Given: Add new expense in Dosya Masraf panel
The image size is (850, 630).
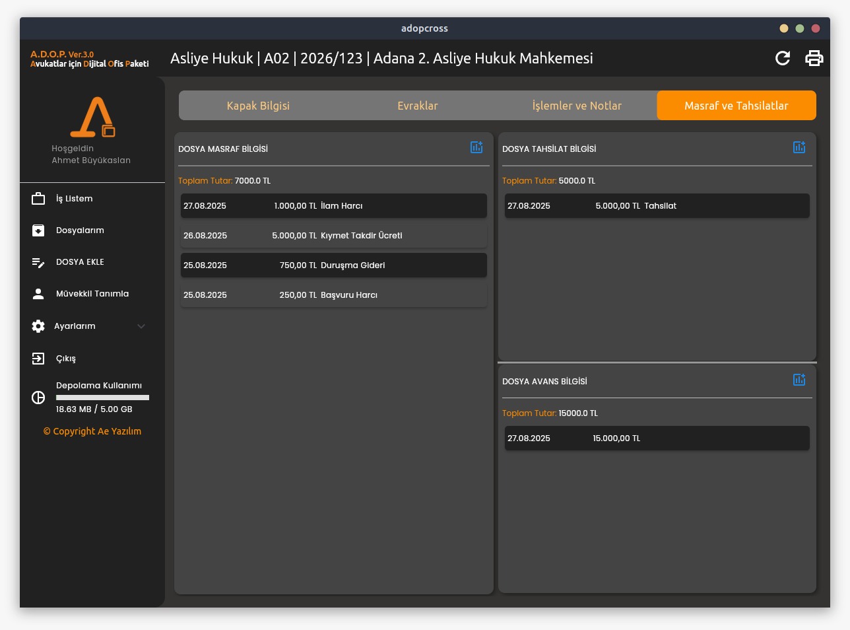Looking at the screenshot, I should [476, 147].
